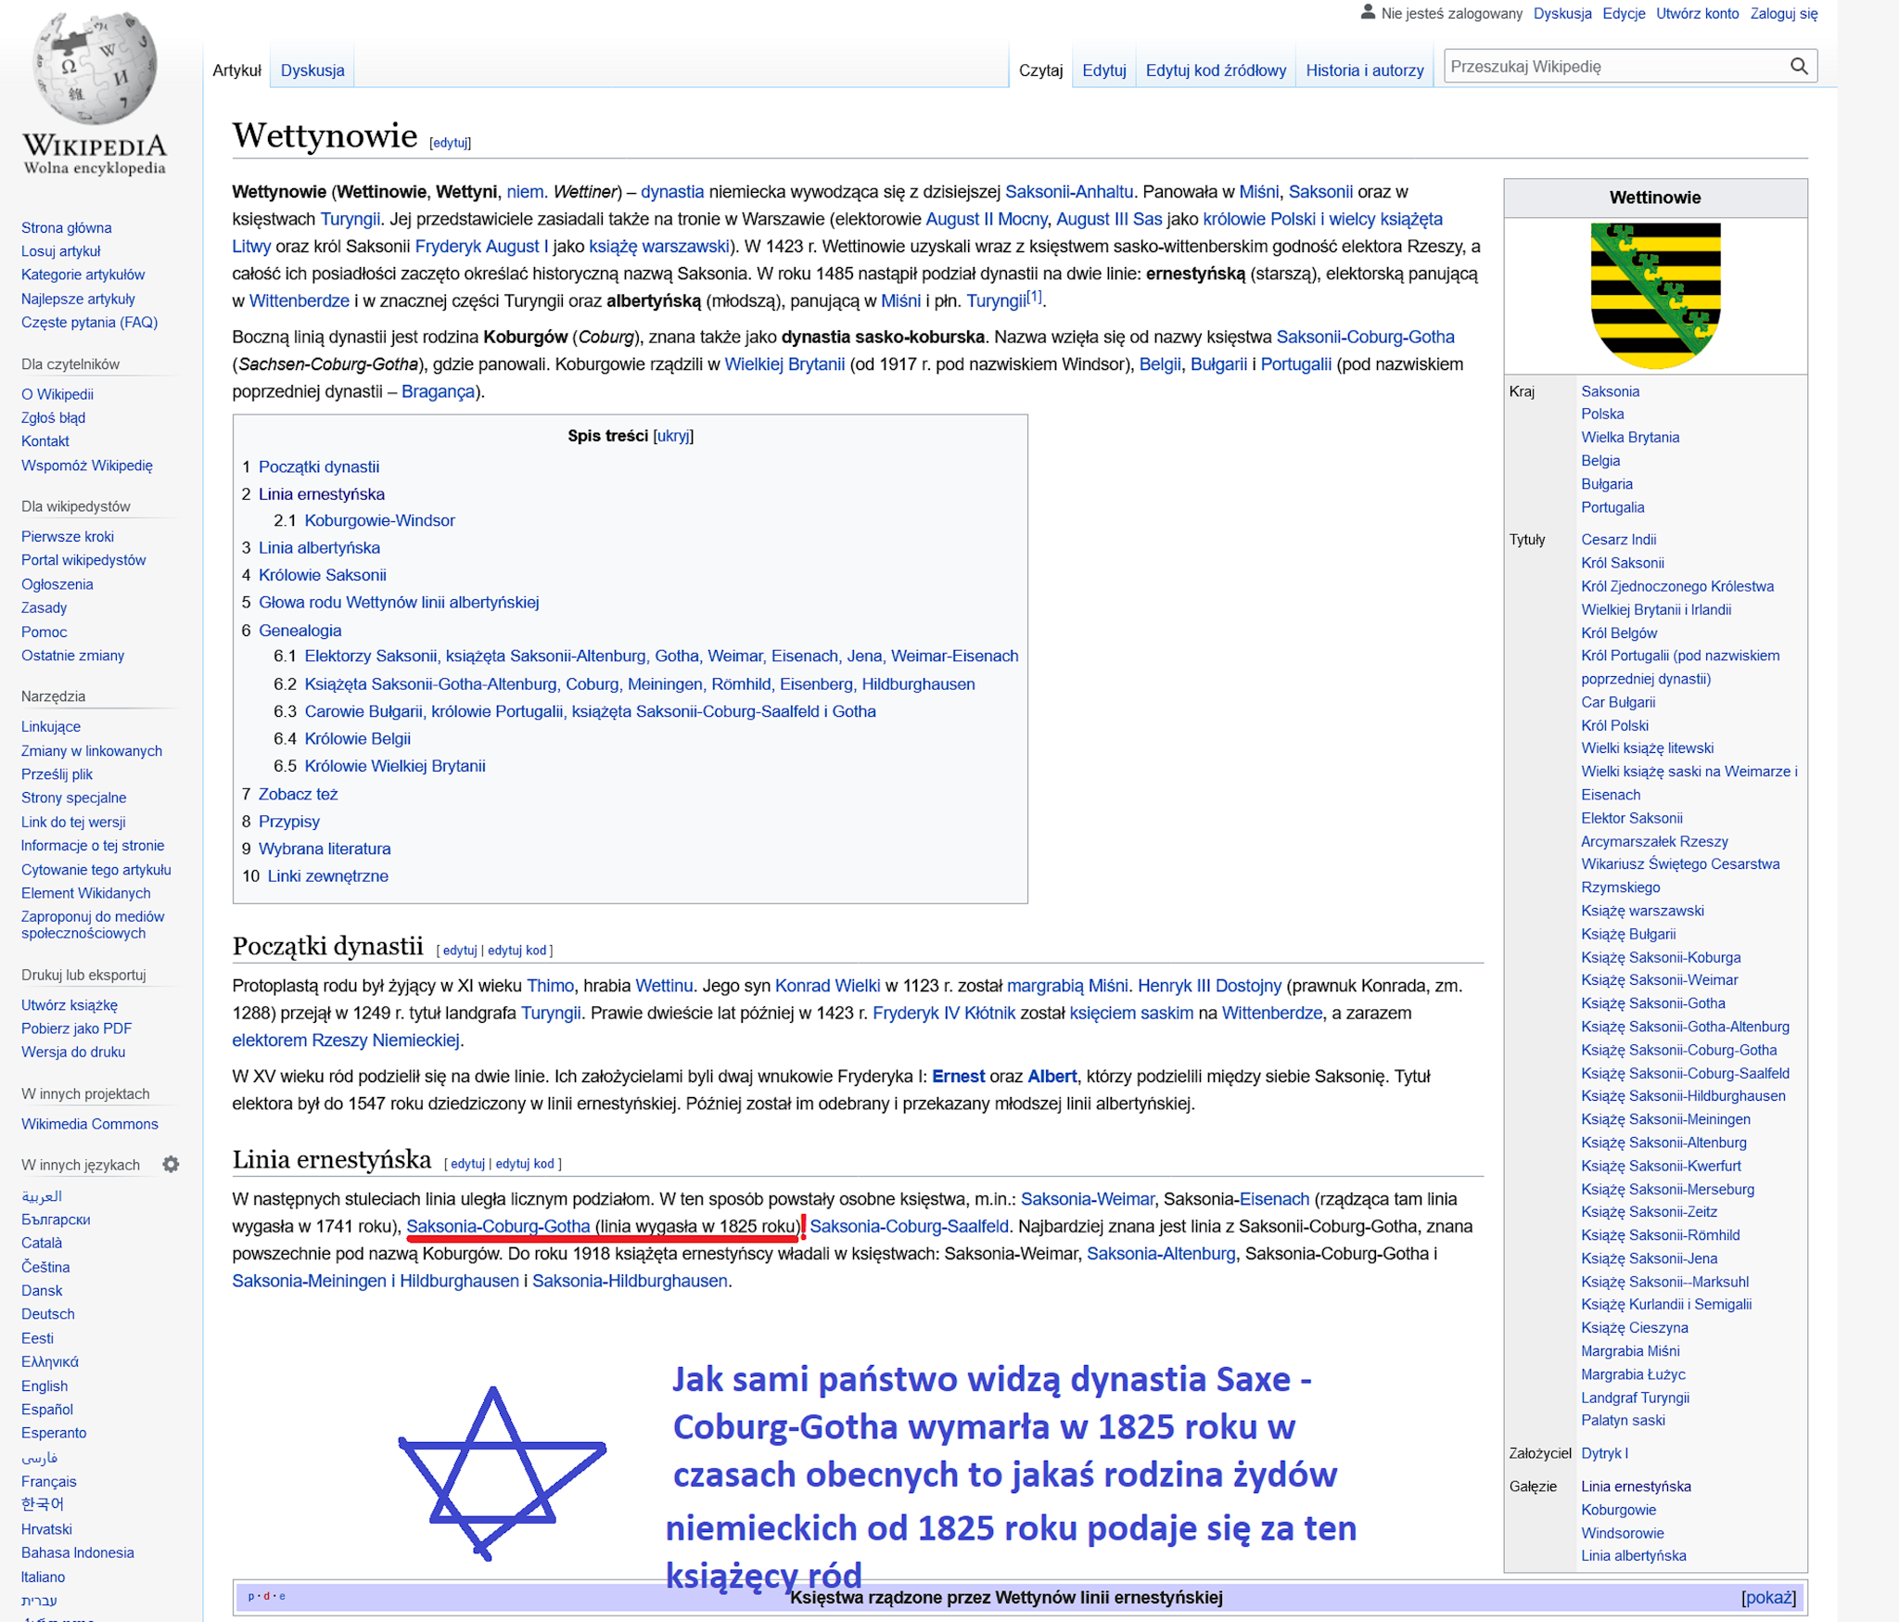Open Historia i autorzy tab
This screenshot has height=1622, width=1899.
[x=1364, y=70]
